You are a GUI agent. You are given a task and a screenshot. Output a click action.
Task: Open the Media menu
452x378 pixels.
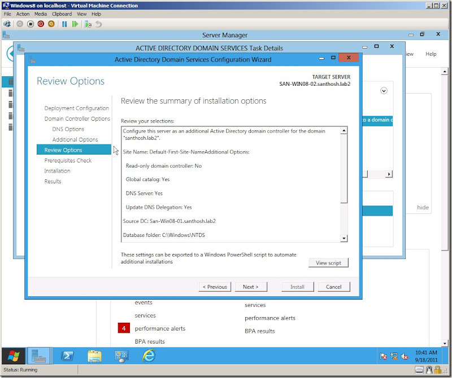[x=41, y=14]
